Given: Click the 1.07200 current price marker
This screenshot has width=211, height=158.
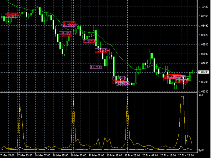Looking at the screenshot, I should (x=204, y=72).
